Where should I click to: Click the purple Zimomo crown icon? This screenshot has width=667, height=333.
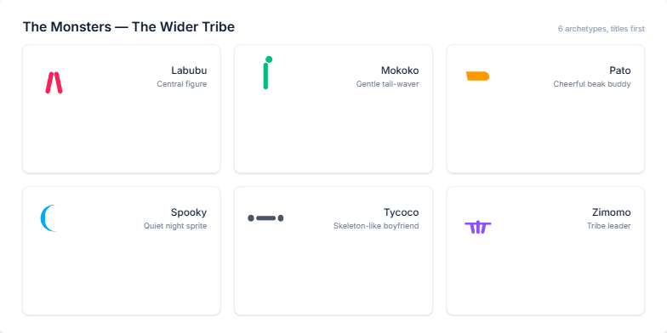[x=478, y=228]
